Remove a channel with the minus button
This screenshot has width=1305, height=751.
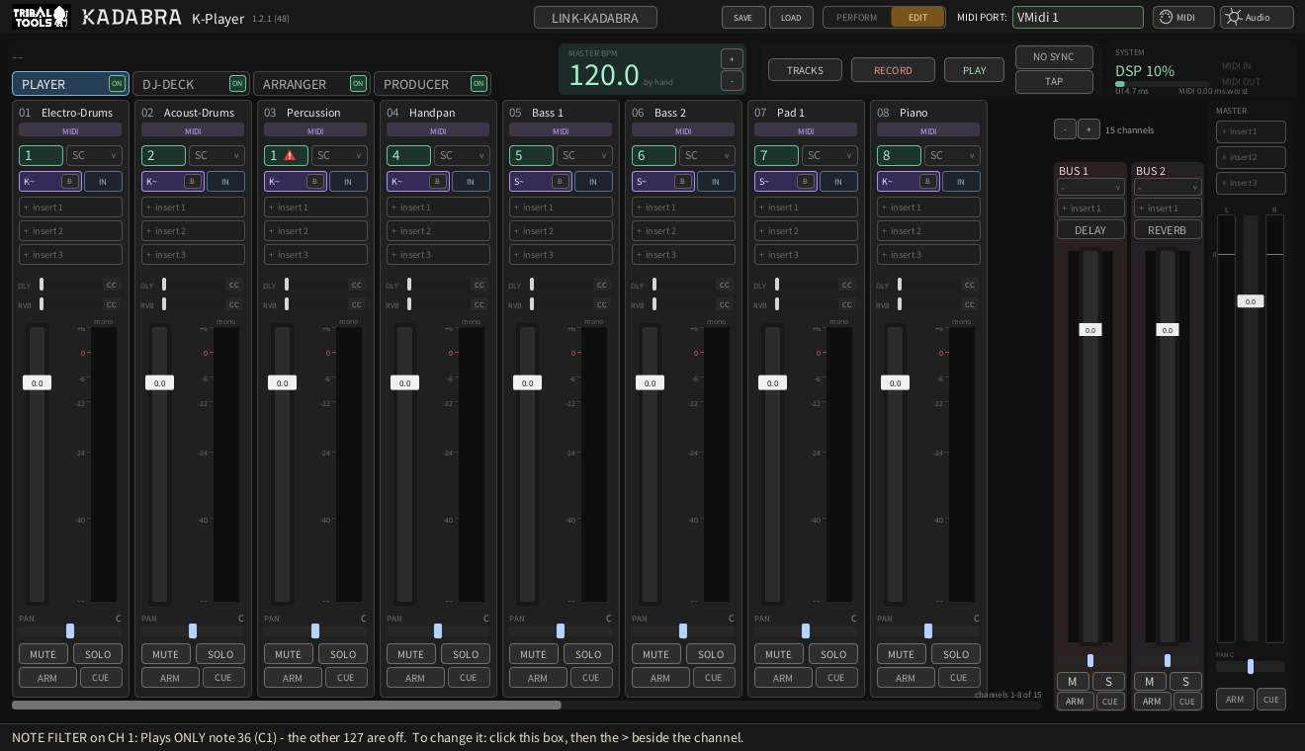pyautogui.click(x=1065, y=129)
